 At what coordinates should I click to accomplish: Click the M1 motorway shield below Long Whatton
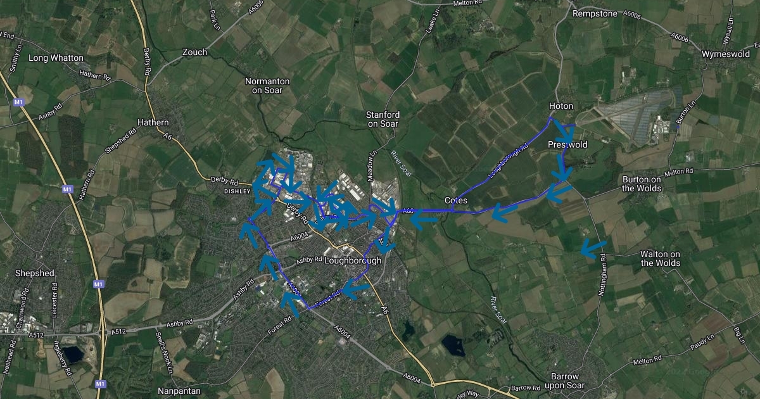click(x=18, y=101)
